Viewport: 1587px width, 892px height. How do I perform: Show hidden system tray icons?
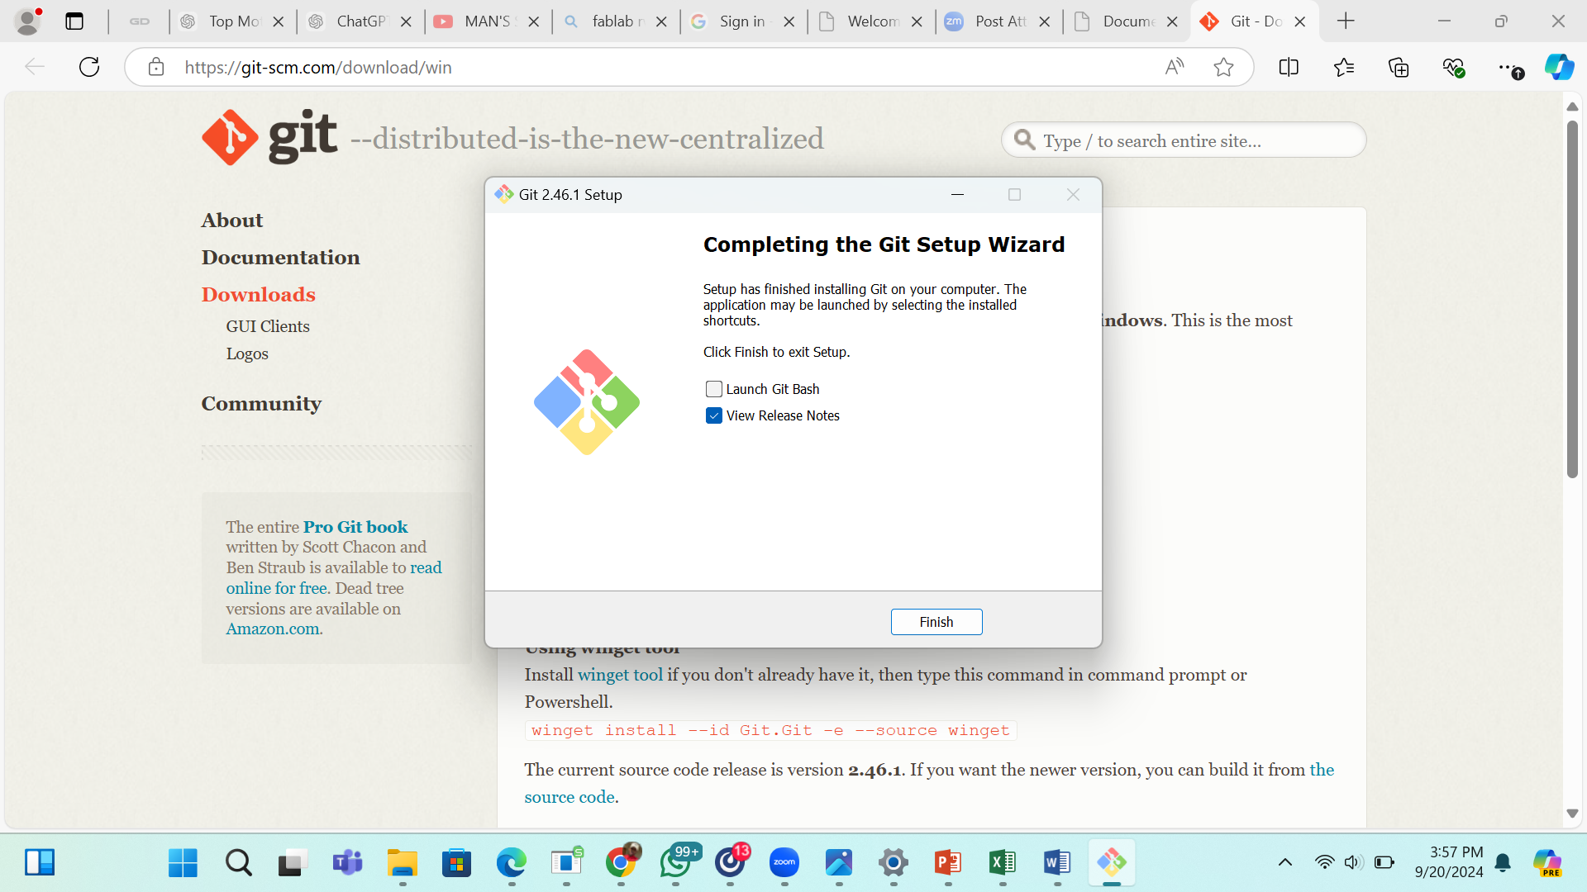(x=1285, y=863)
